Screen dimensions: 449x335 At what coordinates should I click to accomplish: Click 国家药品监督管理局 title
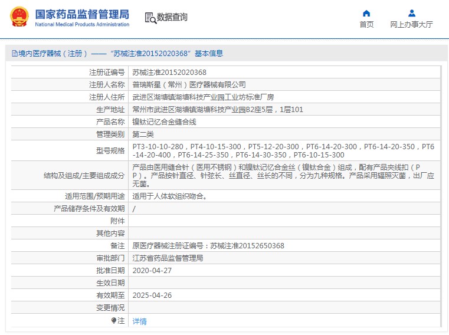coord(82,14)
